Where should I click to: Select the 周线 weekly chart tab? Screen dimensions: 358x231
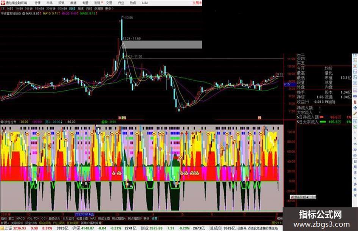click(81, 8)
